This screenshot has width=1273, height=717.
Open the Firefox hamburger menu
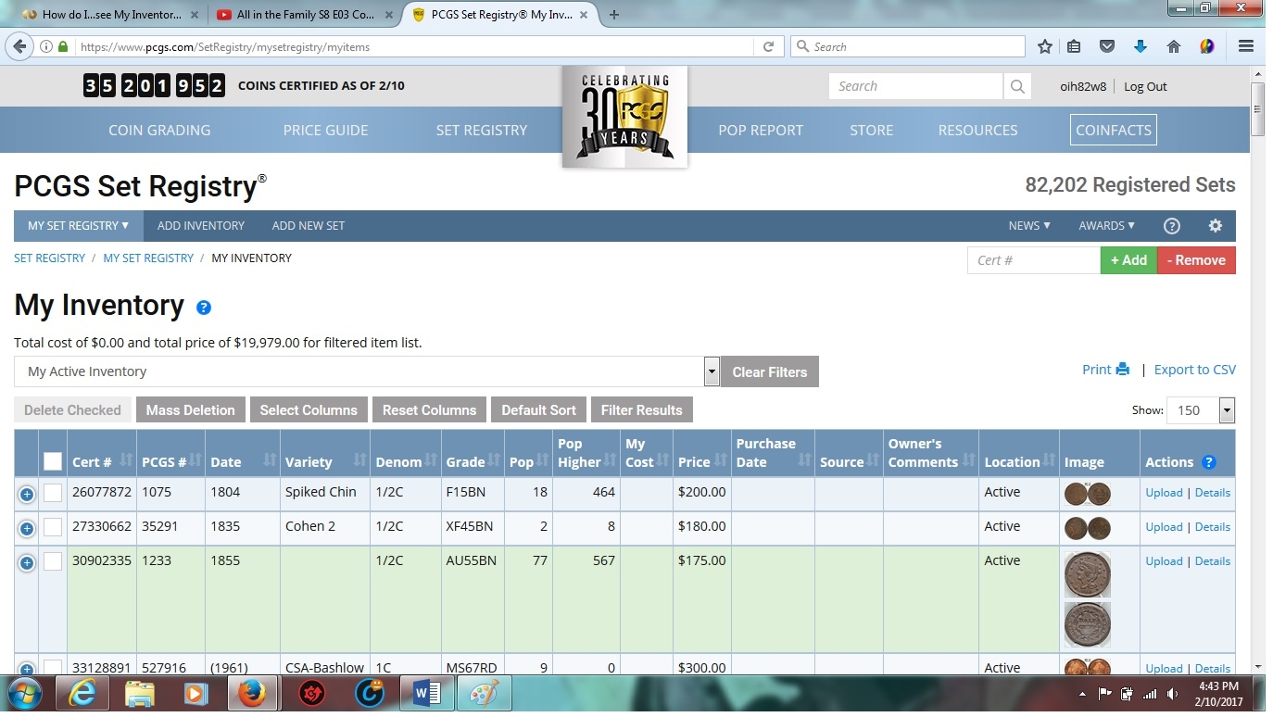tap(1246, 46)
